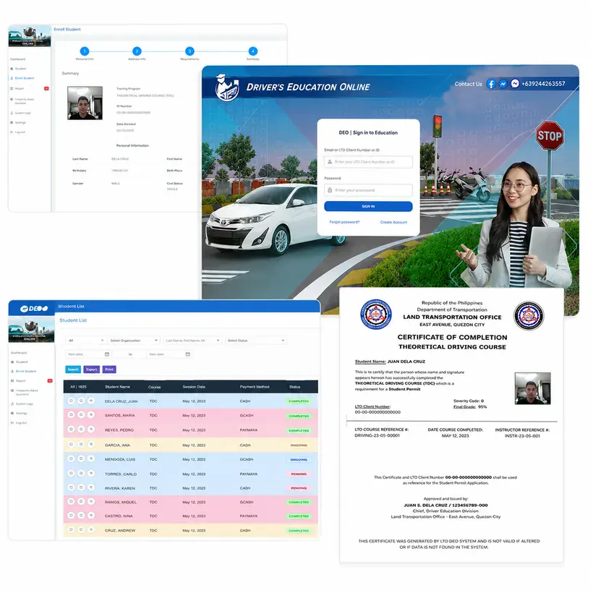Go to step 3 Requirements
This screenshot has height=593, width=593.
click(x=190, y=51)
